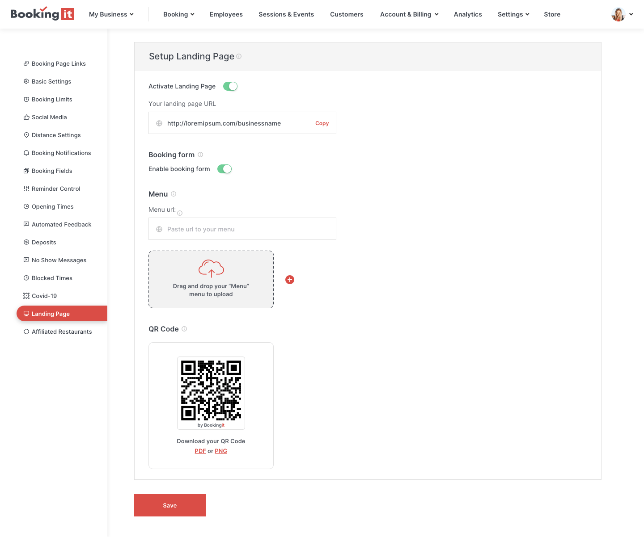Viewport: 644px width, 537px height.
Task: Click the Blocked Times clock icon
Action: click(x=26, y=278)
